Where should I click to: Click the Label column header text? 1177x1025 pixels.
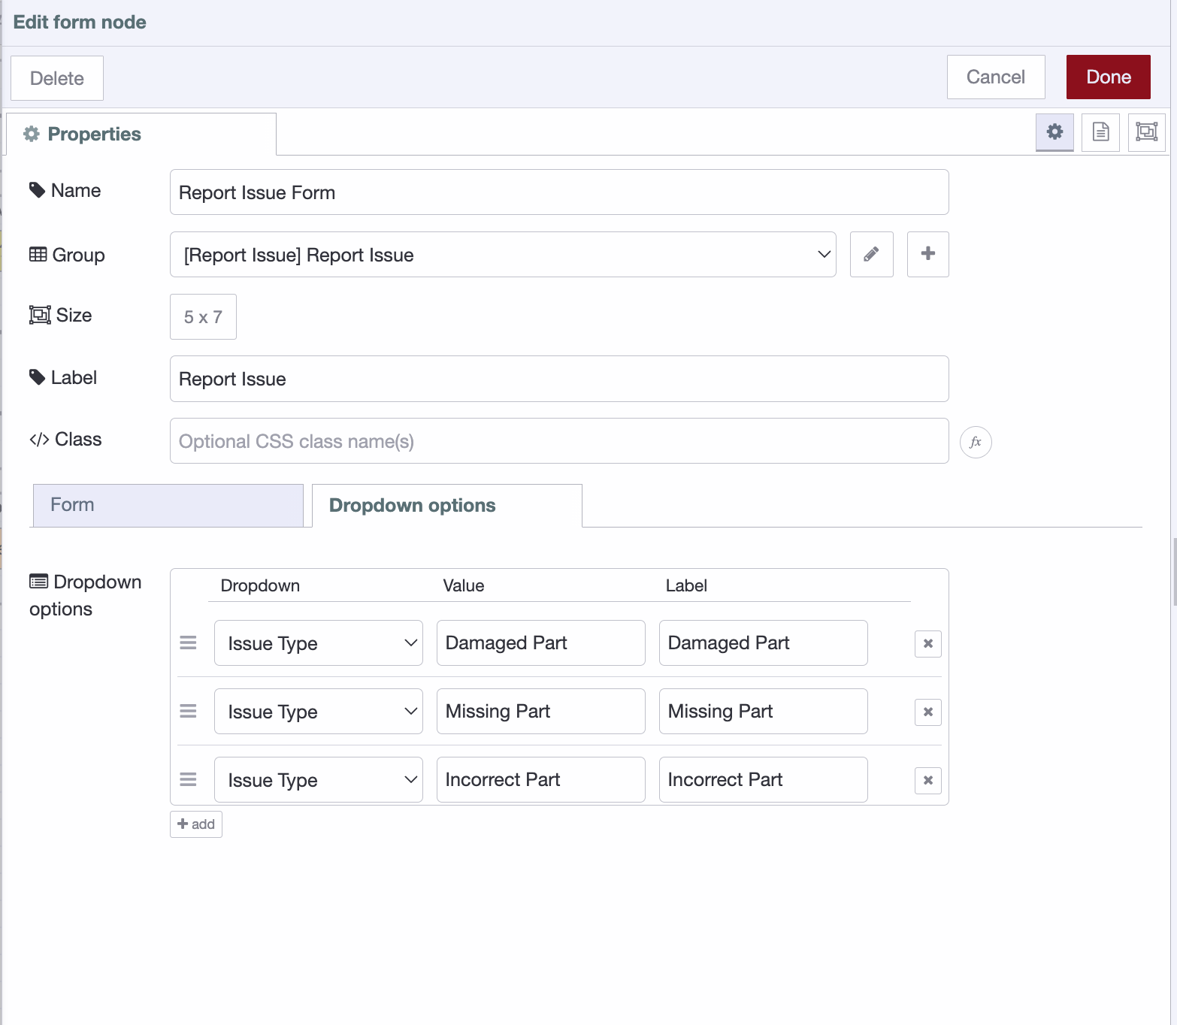point(686,585)
